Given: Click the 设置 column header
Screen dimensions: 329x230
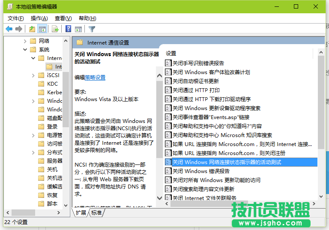Looking at the screenshot, I should 171,54.
